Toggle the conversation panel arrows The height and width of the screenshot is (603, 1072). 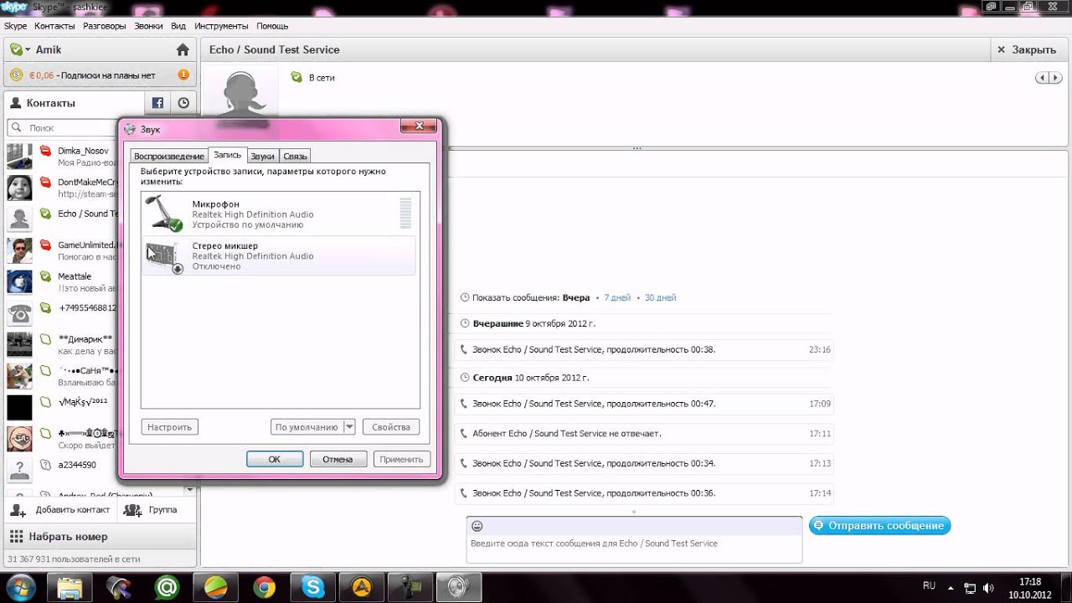1048,78
